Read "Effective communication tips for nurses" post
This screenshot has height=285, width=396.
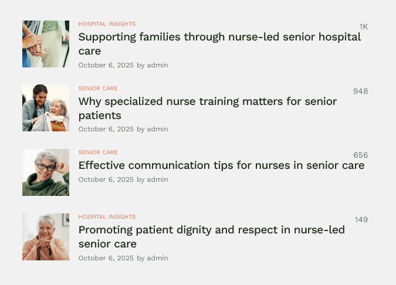coord(221,165)
